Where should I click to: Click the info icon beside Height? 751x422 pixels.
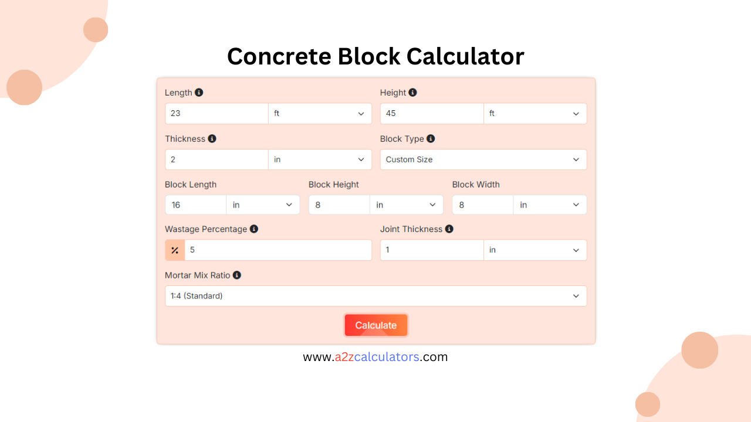click(413, 92)
